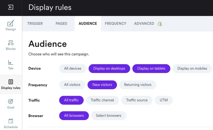Open the Schedule calendar icon
213x130 pixels.
pos(11,121)
